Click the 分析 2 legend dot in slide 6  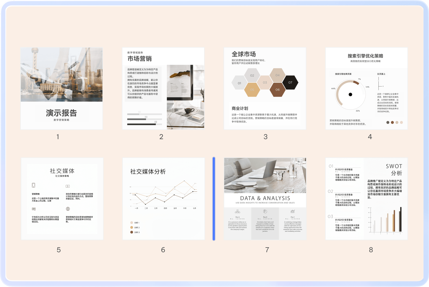132,227
